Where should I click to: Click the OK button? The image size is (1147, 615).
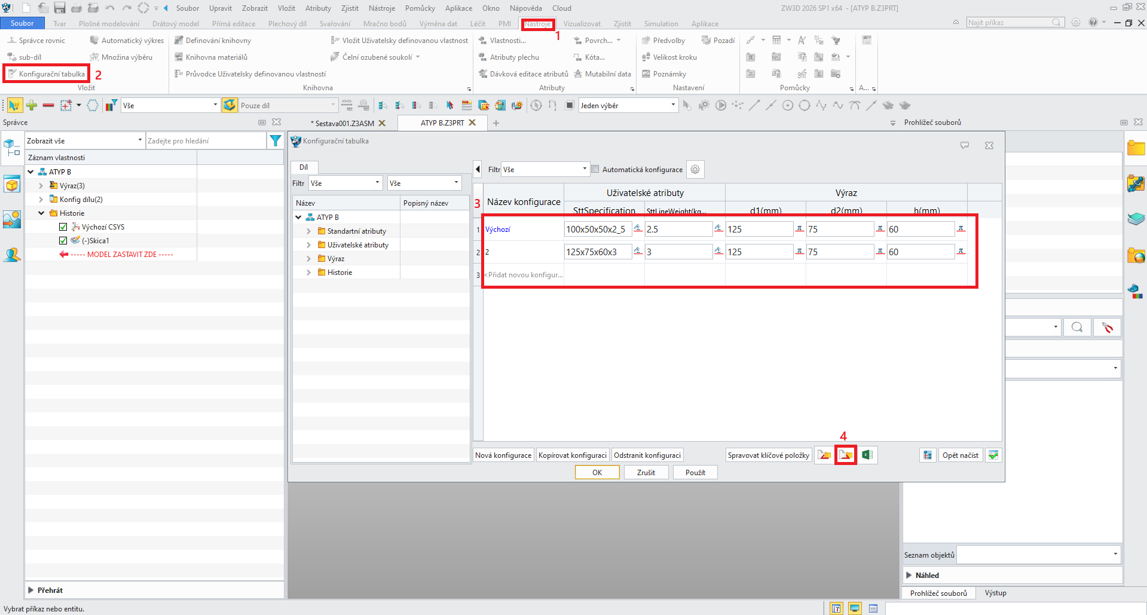click(x=597, y=472)
